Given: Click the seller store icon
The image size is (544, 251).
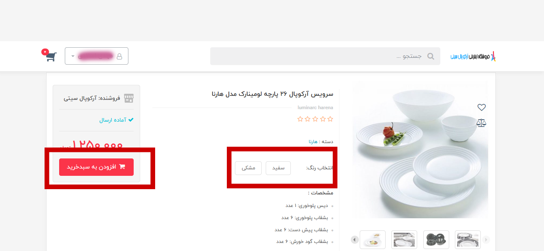Looking at the screenshot, I should point(129,98).
